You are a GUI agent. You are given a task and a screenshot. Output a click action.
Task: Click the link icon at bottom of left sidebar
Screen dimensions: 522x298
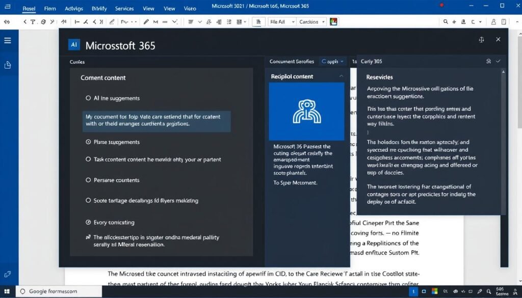pos(7,275)
